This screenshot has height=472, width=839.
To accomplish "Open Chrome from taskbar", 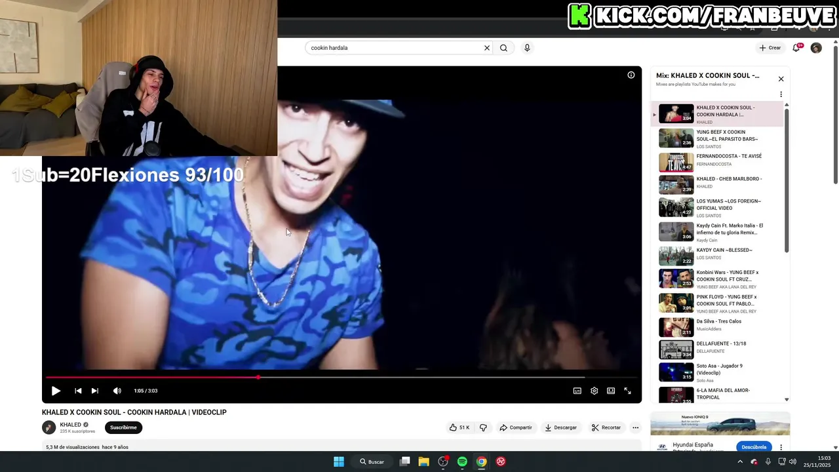I will click(x=482, y=462).
